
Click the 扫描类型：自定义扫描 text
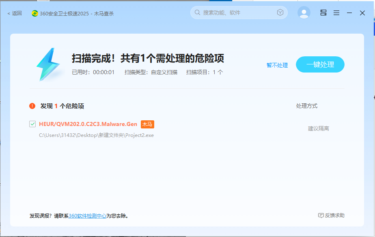(x=151, y=72)
